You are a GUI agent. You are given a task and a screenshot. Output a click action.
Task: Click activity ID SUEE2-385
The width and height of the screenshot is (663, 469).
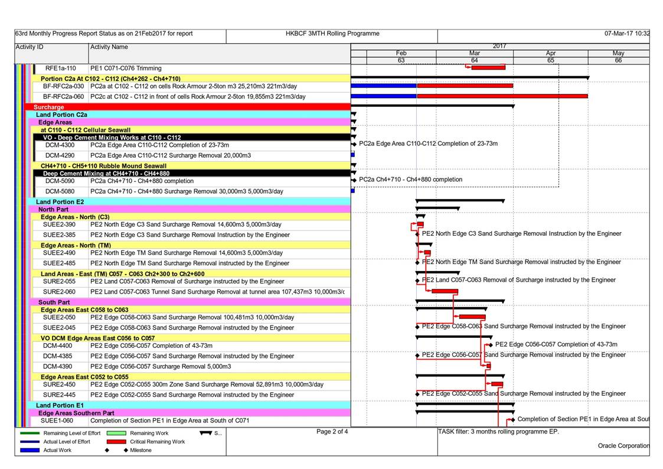(x=59, y=234)
